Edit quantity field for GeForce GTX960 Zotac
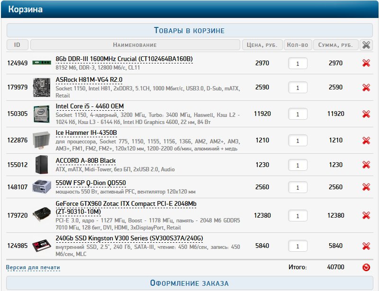This screenshot has height=291, width=380. (298, 216)
